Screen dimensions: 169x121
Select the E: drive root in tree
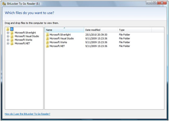tap(12, 29)
